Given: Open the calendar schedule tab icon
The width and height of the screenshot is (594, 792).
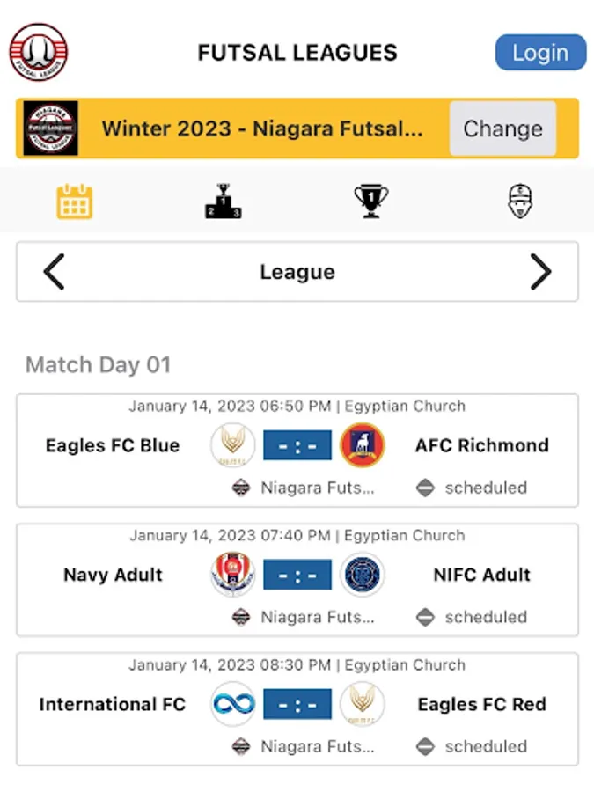Looking at the screenshot, I should [x=75, y=202].
